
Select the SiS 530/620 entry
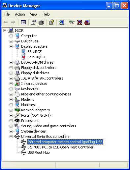click(x=37, y=57)
